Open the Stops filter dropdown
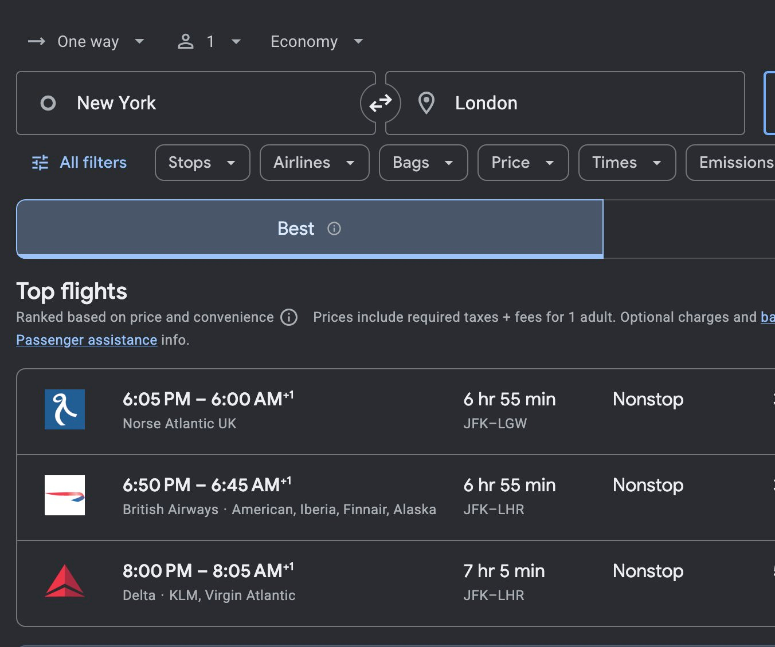The image size is (775, 647). [202, 163]
